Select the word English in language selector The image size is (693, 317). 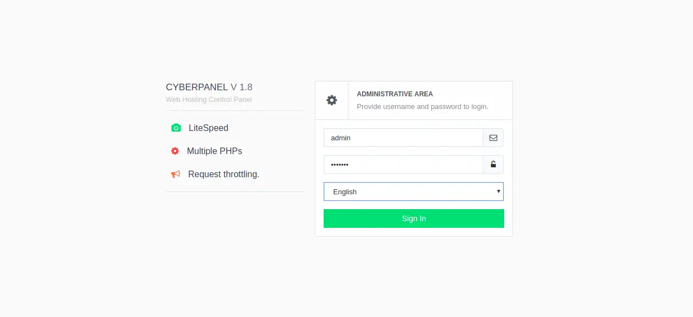345,192
